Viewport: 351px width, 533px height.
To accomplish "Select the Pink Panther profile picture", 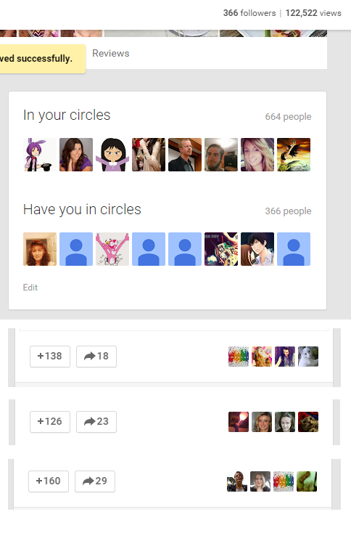I will [112, 249].
